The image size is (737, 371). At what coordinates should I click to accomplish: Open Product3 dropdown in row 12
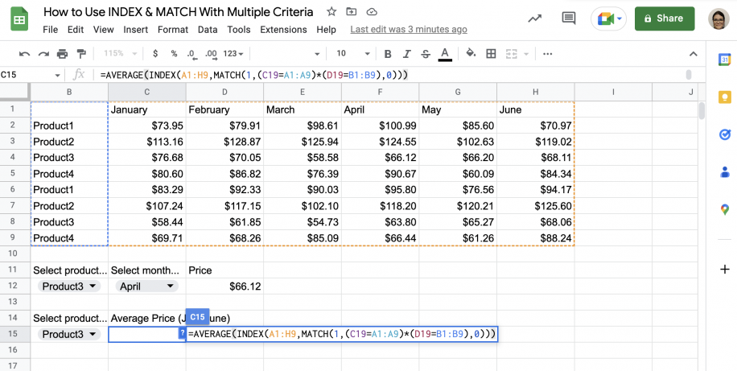click(x=69, y=286)
